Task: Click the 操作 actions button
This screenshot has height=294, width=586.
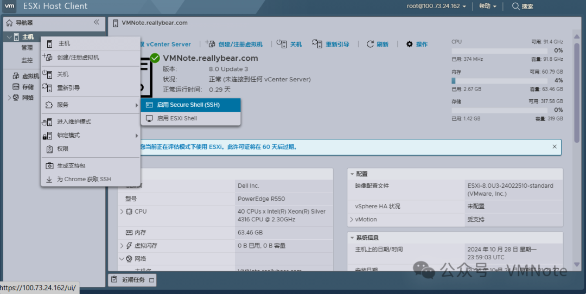Action: (x=417, y=44)
